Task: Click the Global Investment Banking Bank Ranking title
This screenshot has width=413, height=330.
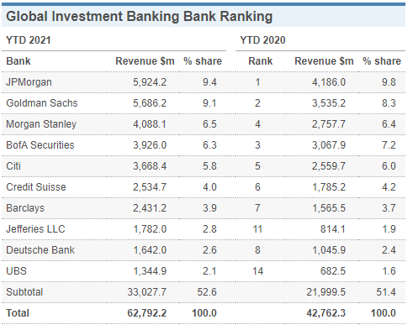Action: 140,17
